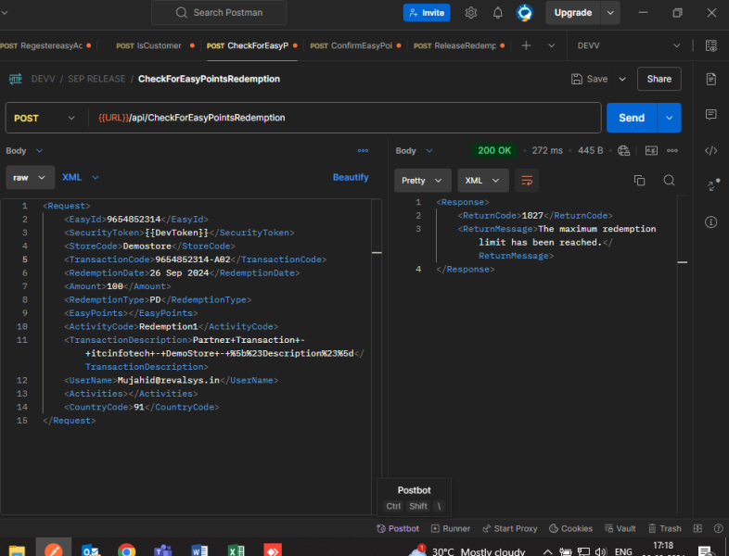Click Start Proxy in the status bar
Image resolution: width=729 pixels, height=556 pixels.
509,528
